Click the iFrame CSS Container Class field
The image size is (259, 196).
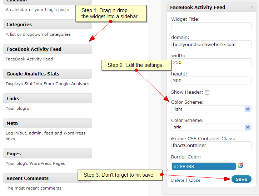coord(211,145)
